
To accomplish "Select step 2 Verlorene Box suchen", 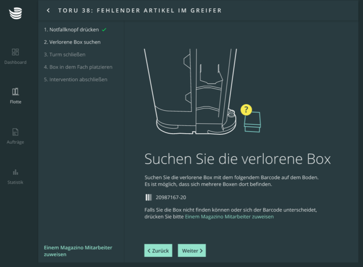I will [x=72, y=42].
